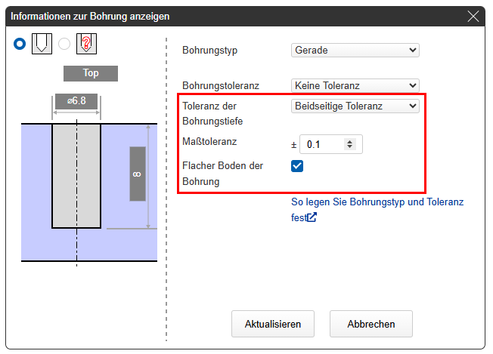Click the depth value 8 label
Screen dimensions: 493x354
coord(137,174)
